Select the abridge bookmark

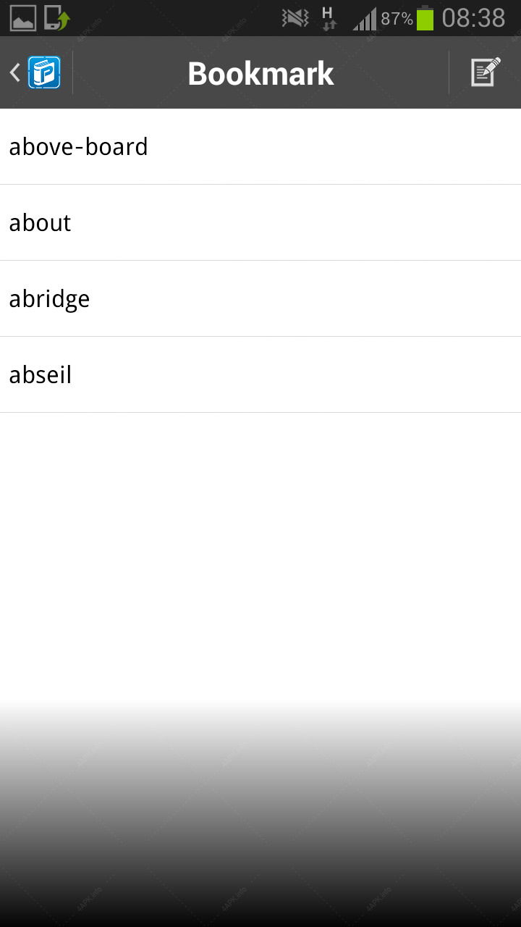coord(260,298)
